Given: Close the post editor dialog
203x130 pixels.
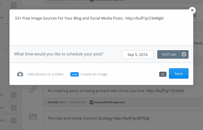Looking at the screenshot, I should 192,10.
